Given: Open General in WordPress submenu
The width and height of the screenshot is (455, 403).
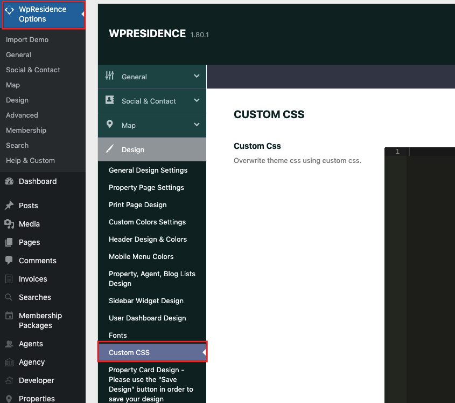Looking at the screenshot, I should (18, 54).
